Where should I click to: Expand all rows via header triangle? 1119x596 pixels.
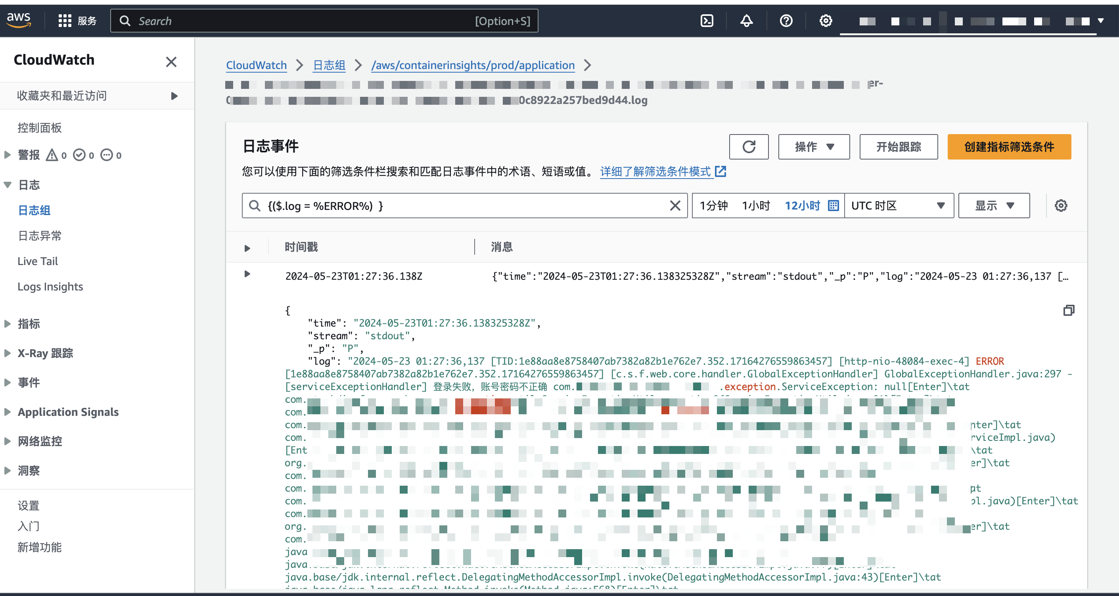[247, 248]
